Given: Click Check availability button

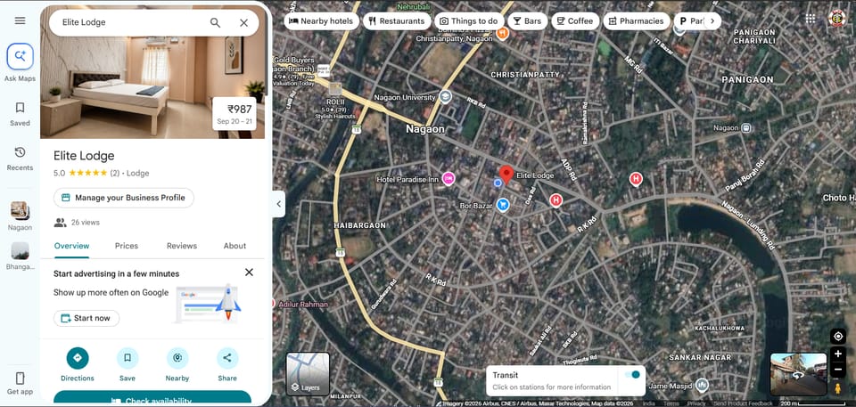Looking at the screenshot, I should [152, 398].
